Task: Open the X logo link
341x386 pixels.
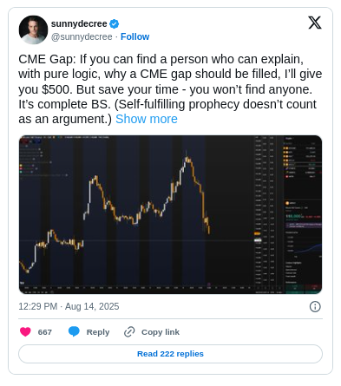Action: (x=315, y=23)
